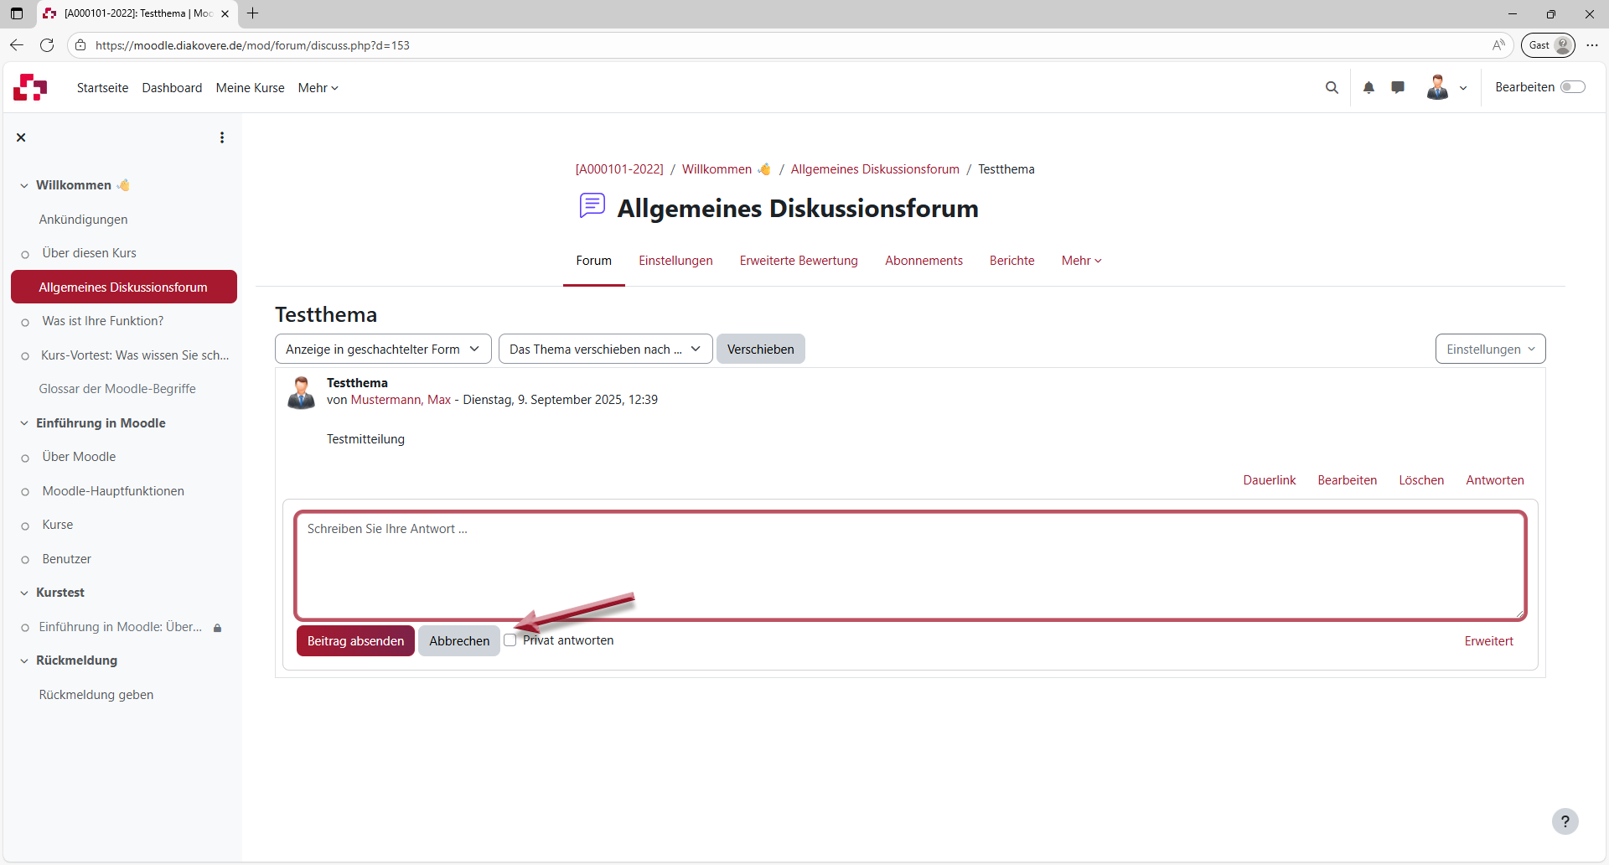This screenshot has width=1609, height=865.
Task: Open the sidebar three-dot options menu
Action: click(x=221, y=137)
